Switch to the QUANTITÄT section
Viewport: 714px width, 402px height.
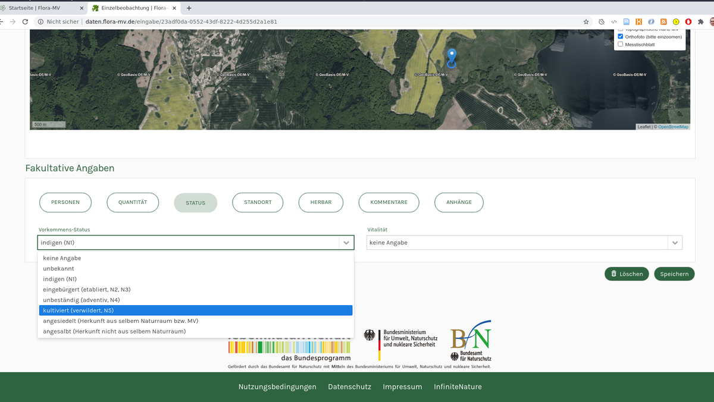tap(133, 202)
